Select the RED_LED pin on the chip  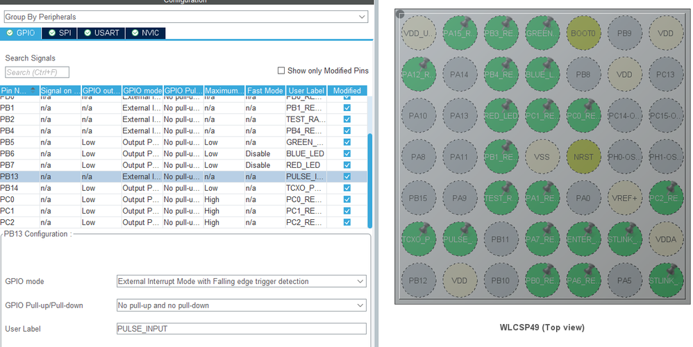click(x=501, y=116)
